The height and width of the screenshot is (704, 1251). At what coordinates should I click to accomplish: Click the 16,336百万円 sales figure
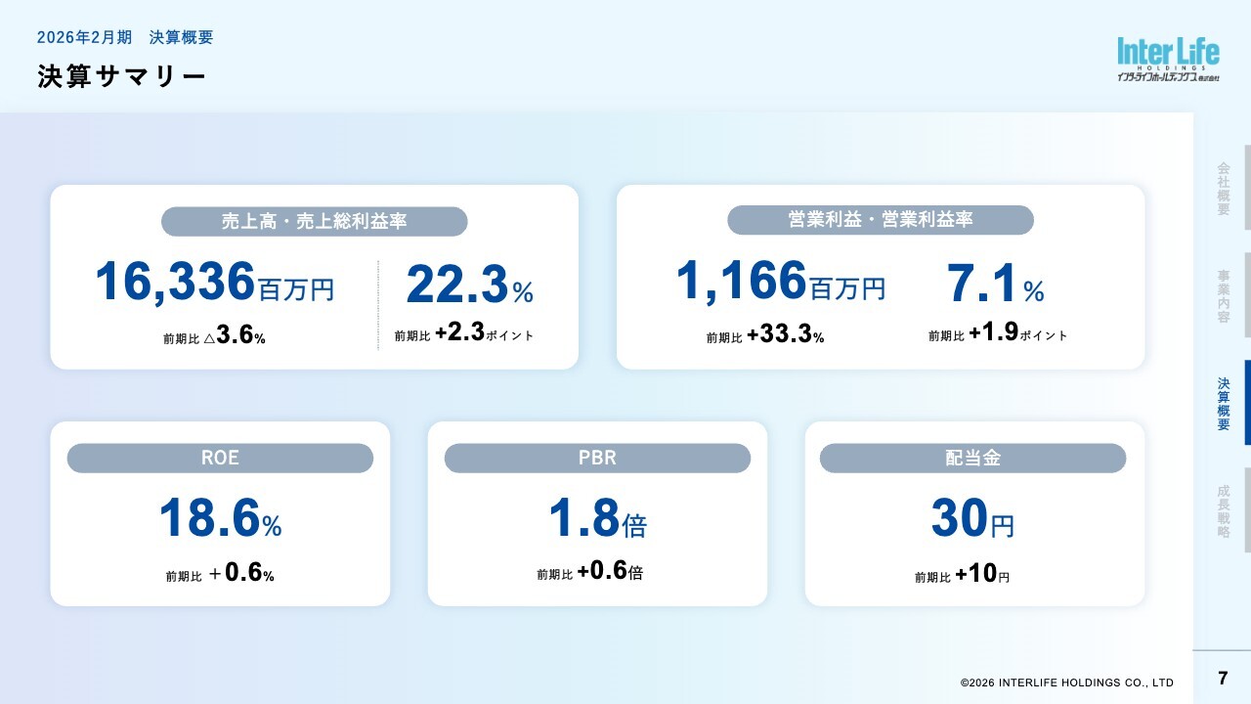coord(214,283)
